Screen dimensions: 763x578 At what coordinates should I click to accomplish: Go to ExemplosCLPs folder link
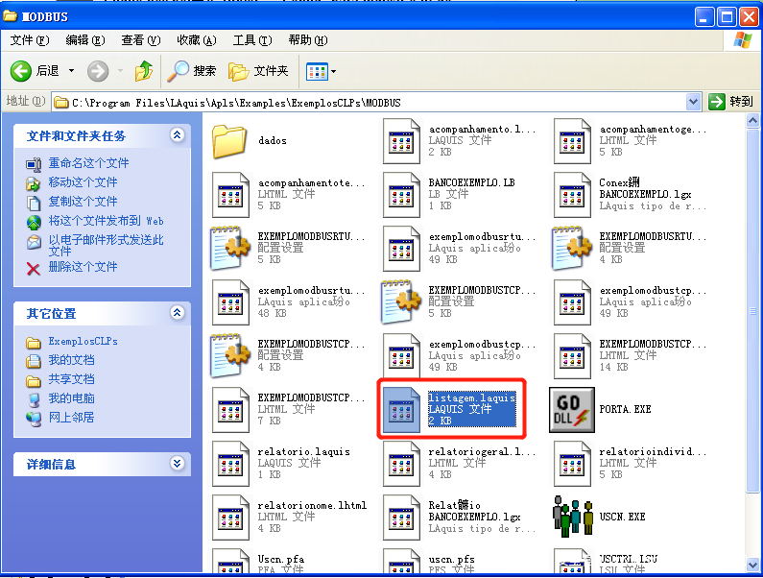[83, 342]
